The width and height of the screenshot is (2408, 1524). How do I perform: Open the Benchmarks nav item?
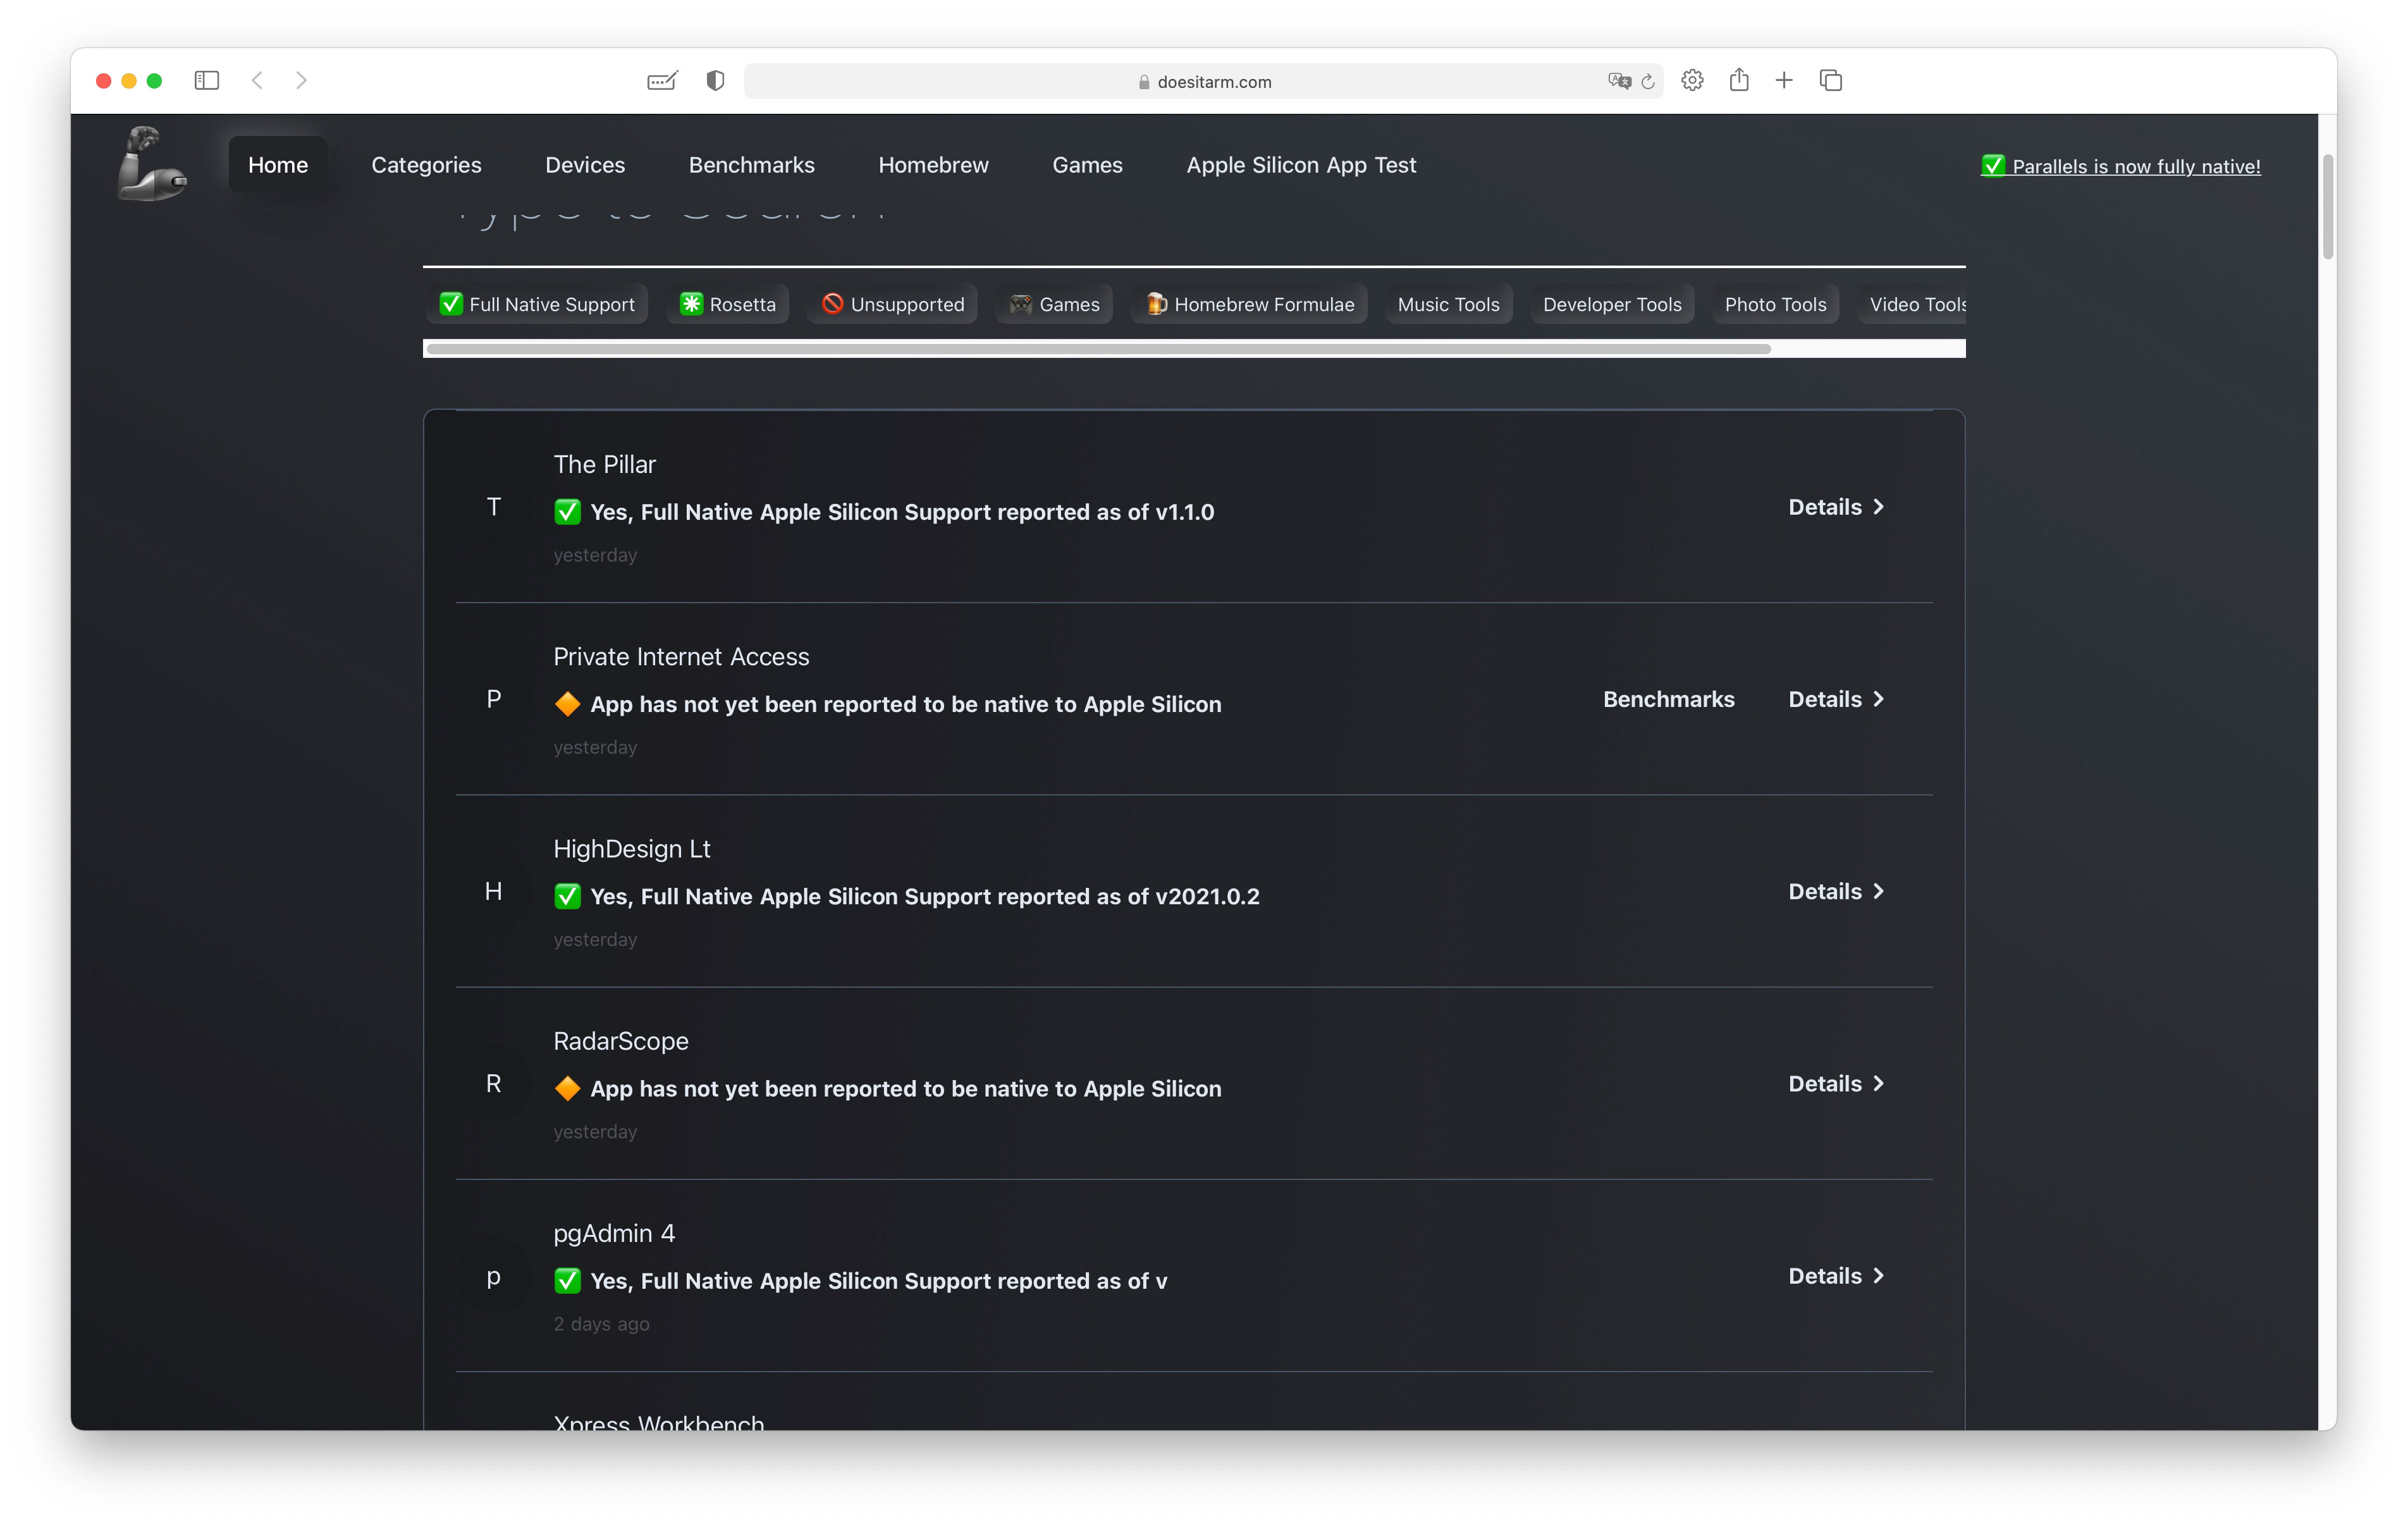pyautogui.click(x=751, y=165)
